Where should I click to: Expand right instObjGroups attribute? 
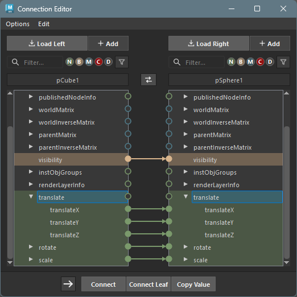[185, 172]
